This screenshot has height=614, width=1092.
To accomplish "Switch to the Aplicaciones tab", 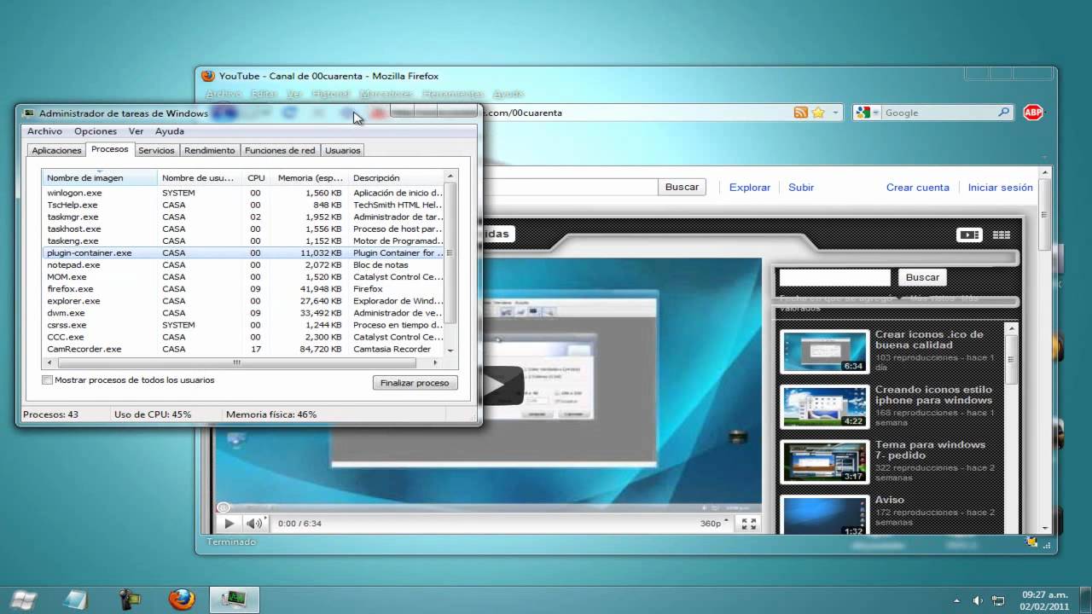I will [x=56, y=150].
